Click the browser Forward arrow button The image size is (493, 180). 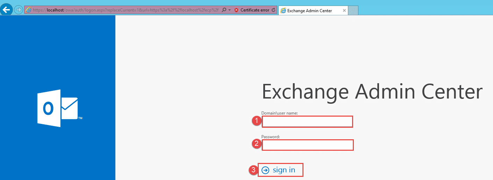18,10
